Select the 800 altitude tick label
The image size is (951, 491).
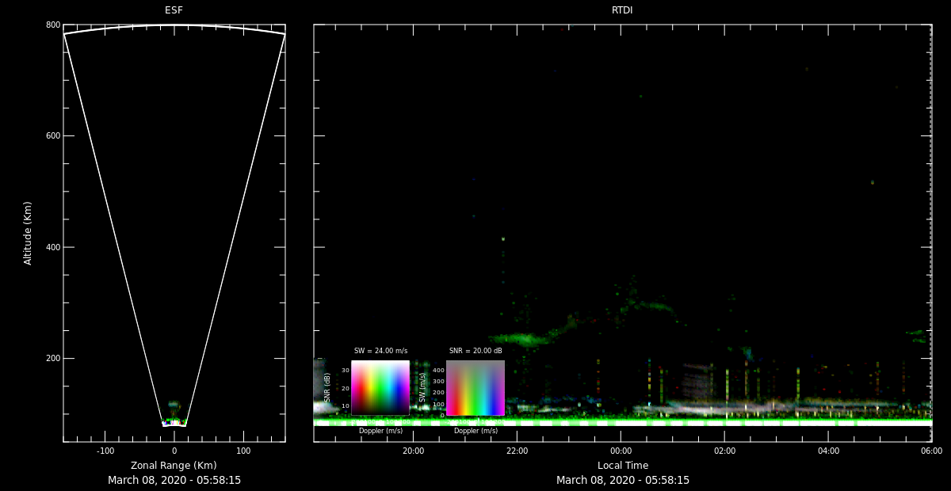pyautogui.click(x=53, y=25)
